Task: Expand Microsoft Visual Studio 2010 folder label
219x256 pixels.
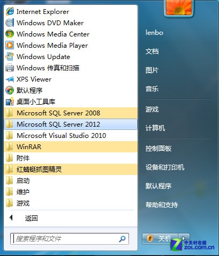Action: click(x=61, y=135)
